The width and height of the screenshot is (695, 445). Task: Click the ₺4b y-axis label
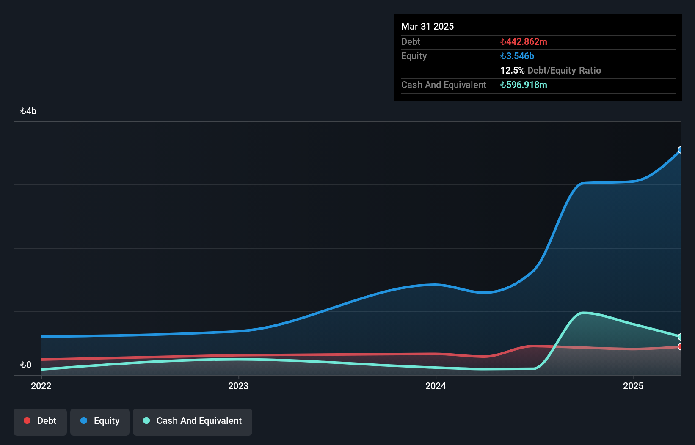click(x=28, y=111)
